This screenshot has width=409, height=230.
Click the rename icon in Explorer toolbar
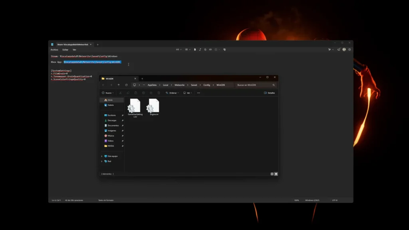click(143, 93)
